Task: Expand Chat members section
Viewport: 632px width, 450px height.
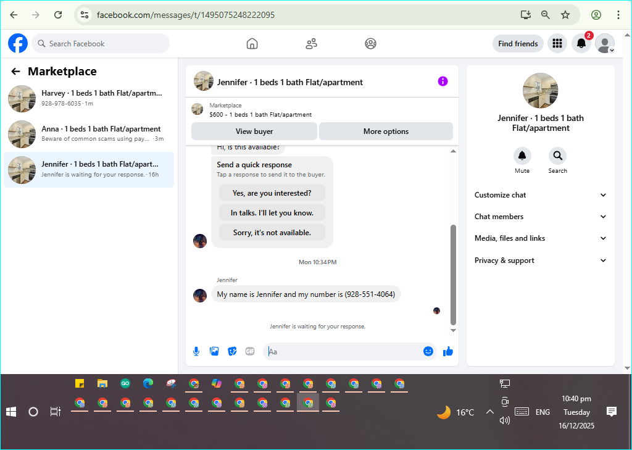Action: [540, 217]
